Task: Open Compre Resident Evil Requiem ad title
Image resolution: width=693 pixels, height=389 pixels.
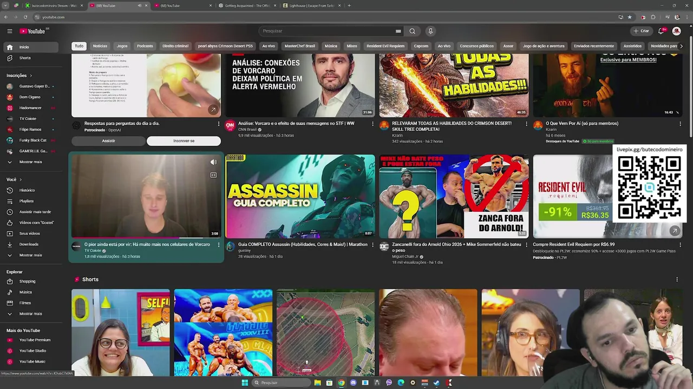Action: click(x=573, y=245)
